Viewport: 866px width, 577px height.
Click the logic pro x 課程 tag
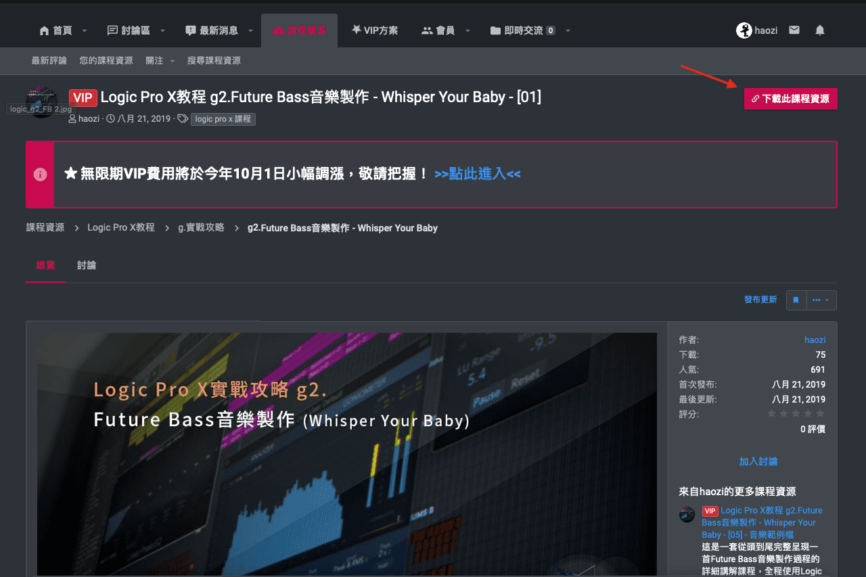pyautogui.click(x=223, y=119)
